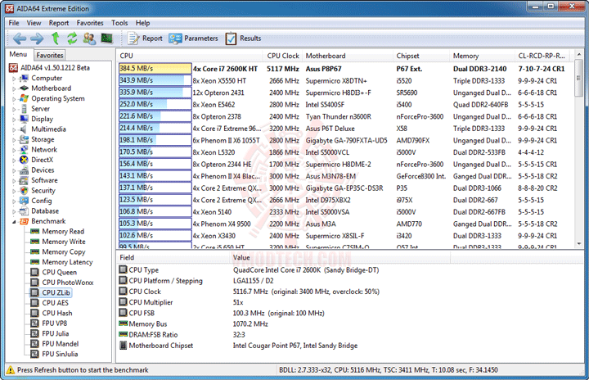Select the DirectX icon in tree
589x380 pixels.
24,160
